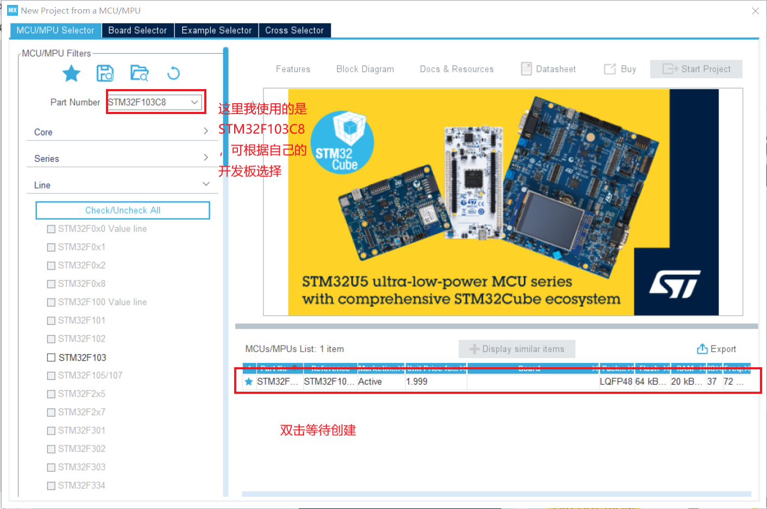Viewport: 767px width, 509px height.
Task: Close the New Project window
Action: click(755, 11)
